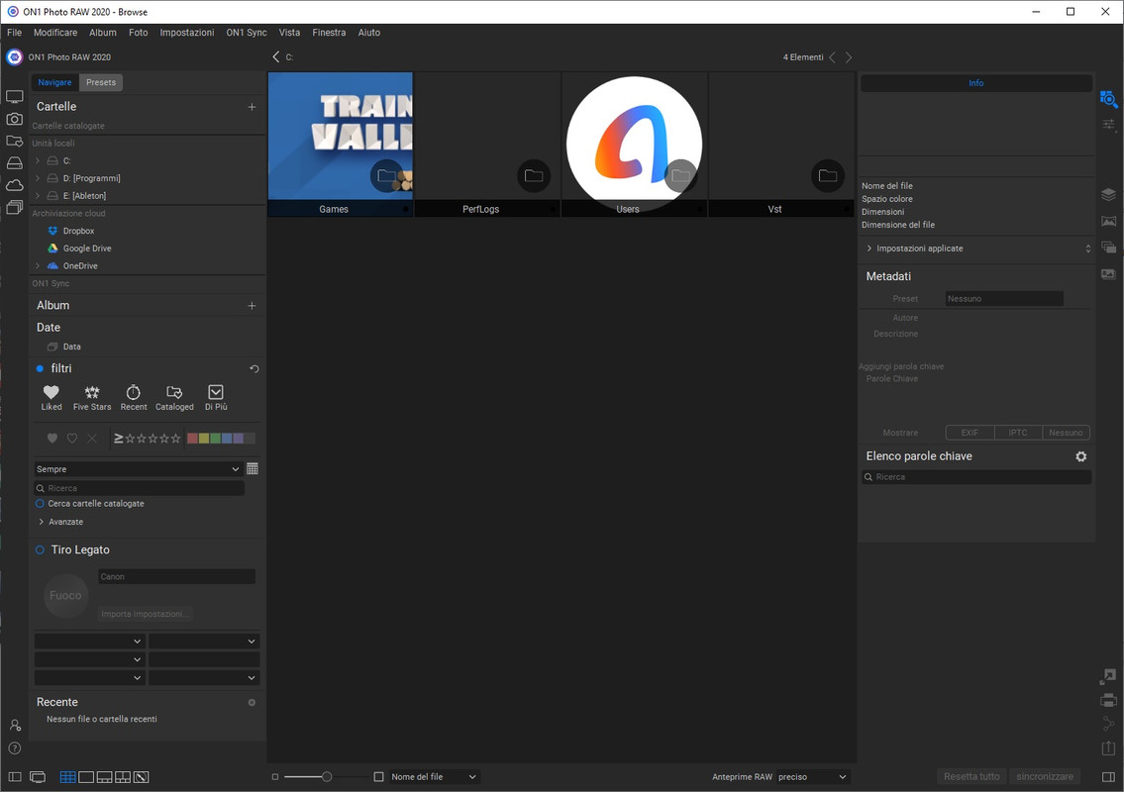Enable the Tiro Legato toggle
1124x792 pixels.
point(40,549)
